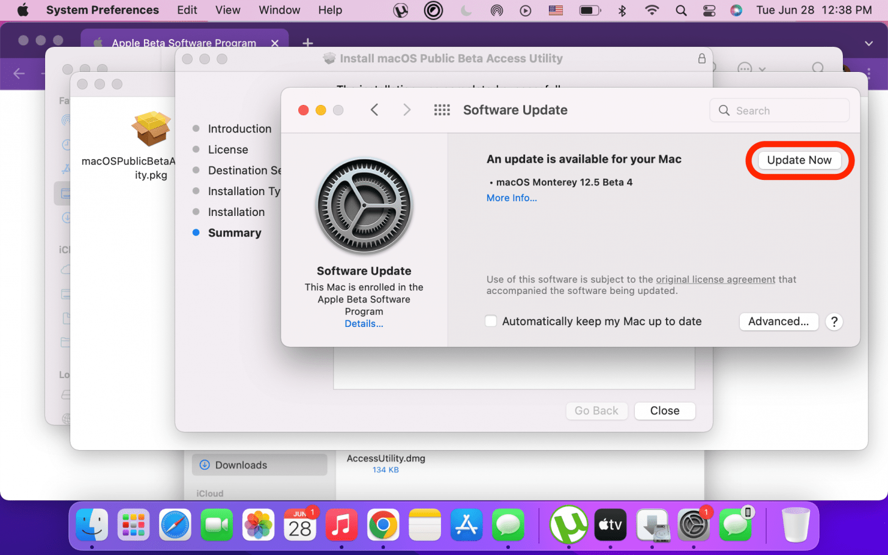Click the Wi-Fi status icon
888x555 pixels.
652,10
